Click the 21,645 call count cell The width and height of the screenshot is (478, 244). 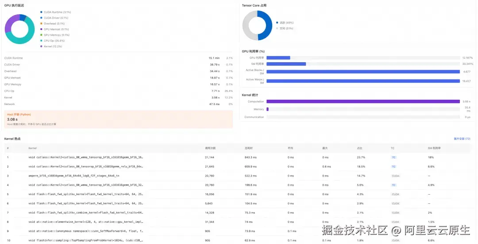tap(209, 166)
